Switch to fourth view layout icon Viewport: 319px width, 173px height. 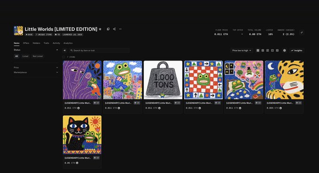[272, 50]
